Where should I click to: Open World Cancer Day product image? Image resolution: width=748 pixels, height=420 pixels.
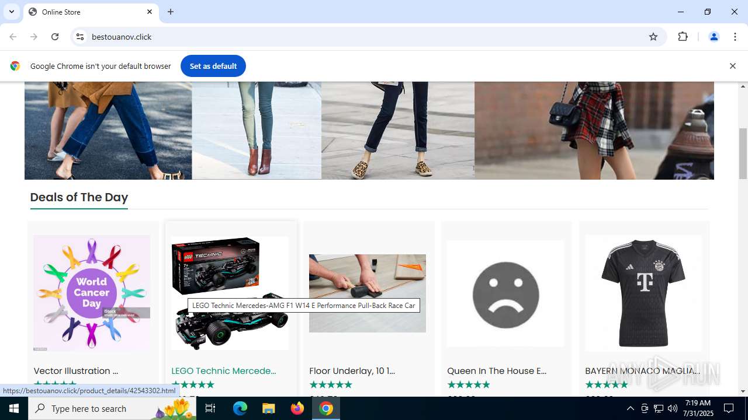click(x=92, y=293)
